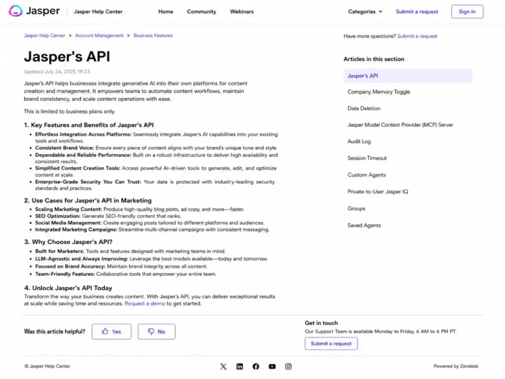Viewport: 505px width, 379px height.
Task: Click 'Consistent Brand Voice:' bullet
Action: [x=65, y=148]
